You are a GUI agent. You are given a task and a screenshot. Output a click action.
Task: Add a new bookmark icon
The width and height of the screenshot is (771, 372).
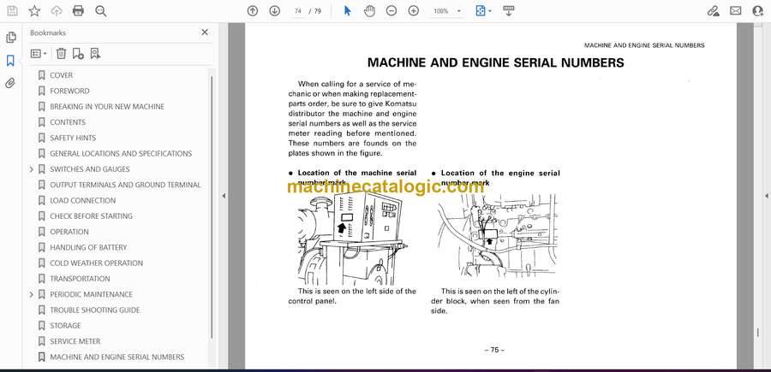tap(78, 53)
